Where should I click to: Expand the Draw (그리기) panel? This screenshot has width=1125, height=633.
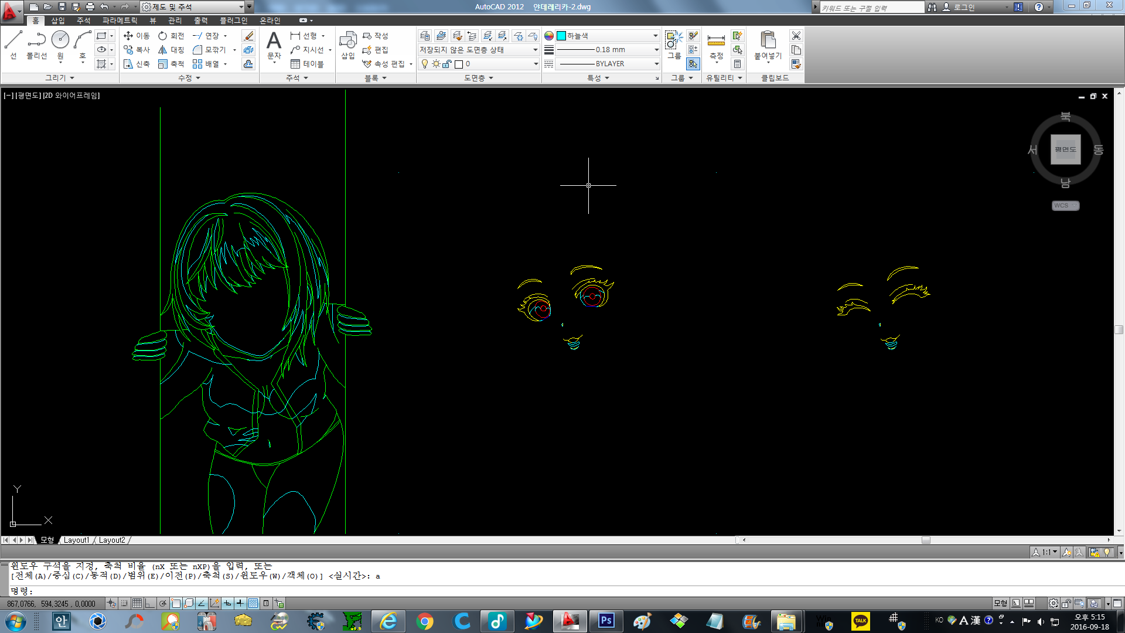click(60, 78)
